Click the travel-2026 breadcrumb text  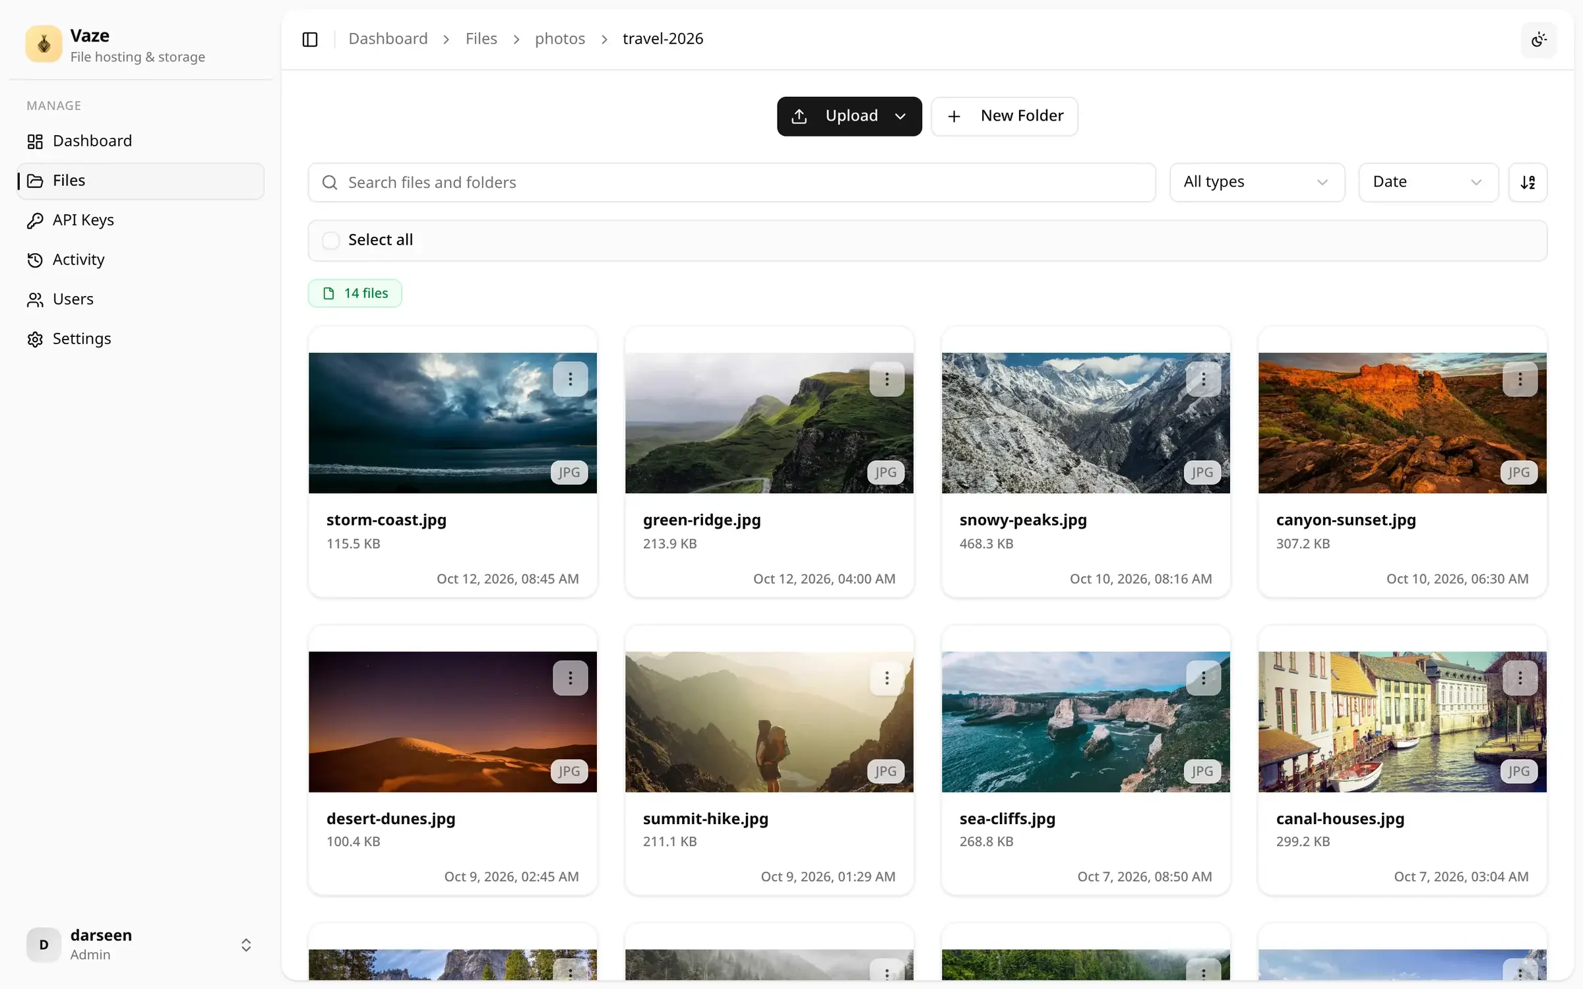pyautogui.click(x=663, y=39)
